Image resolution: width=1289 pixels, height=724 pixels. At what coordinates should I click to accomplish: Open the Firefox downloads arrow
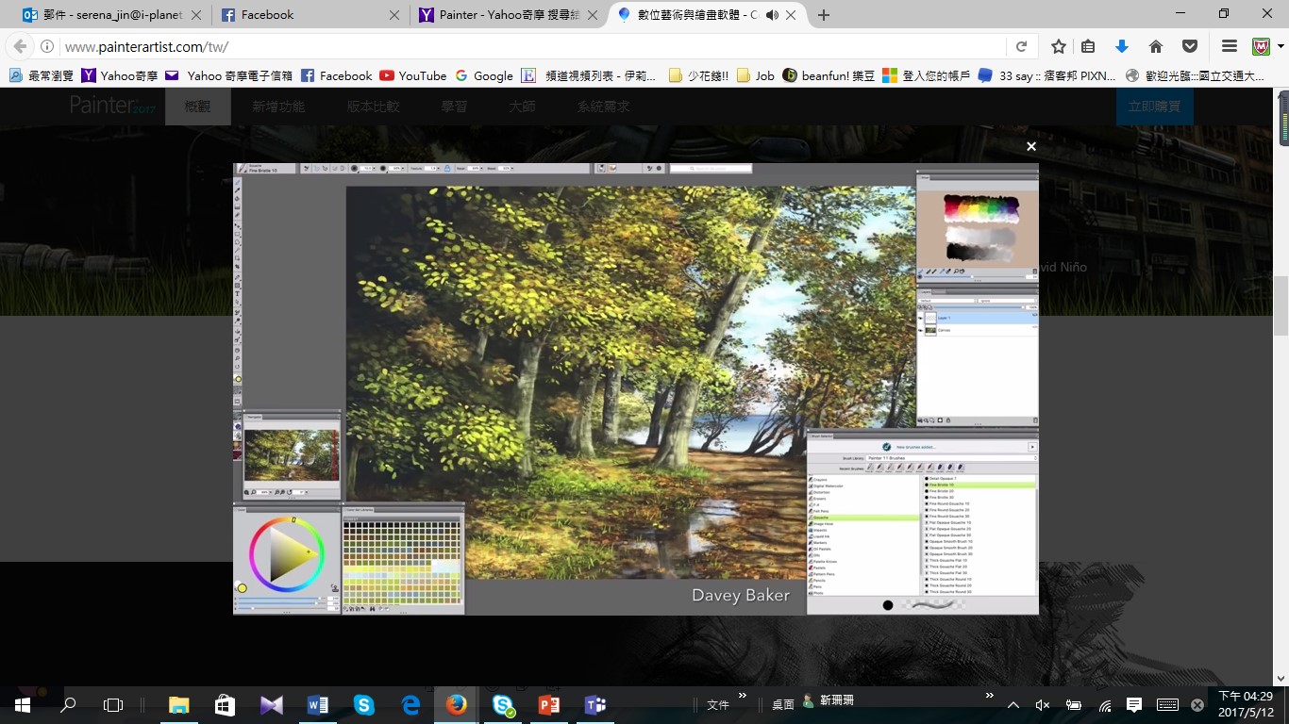(x=1122, y=46)
